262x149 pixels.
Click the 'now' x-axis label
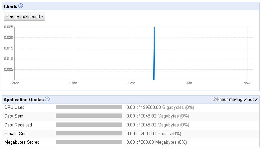pyautogui.click(x=247, y=83)
